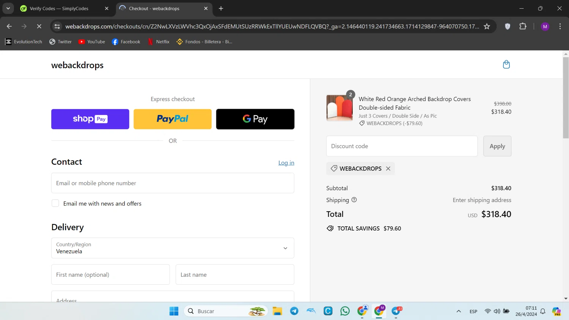Open Copilot from the taskbar corner
The image size is (569, 320).
556,311
